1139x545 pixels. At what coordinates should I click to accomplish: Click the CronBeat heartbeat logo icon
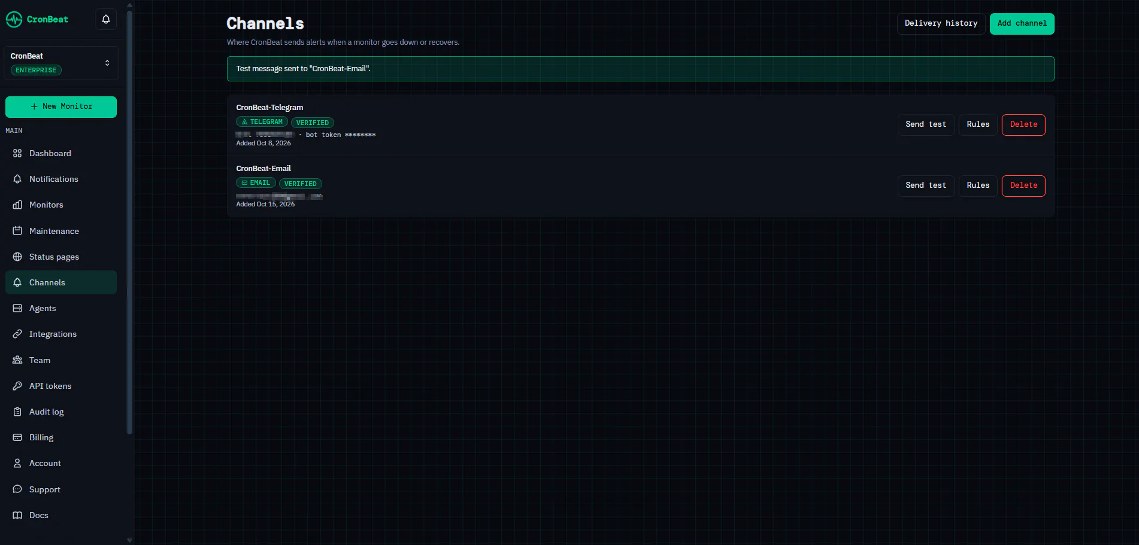[14, 20]
